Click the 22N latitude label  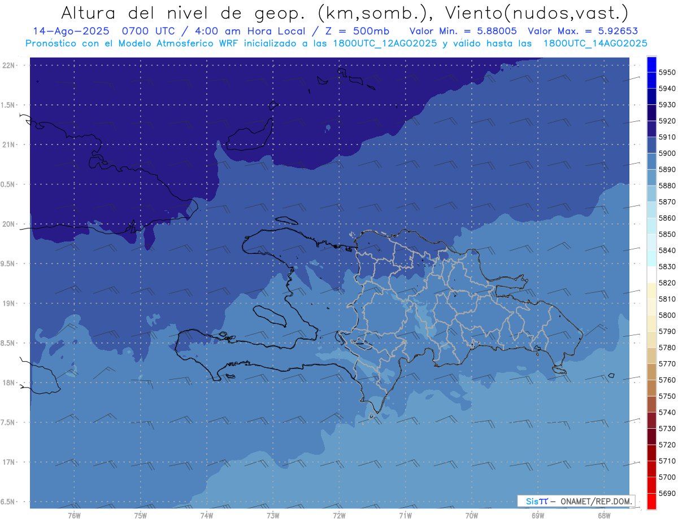pos(8,65)
